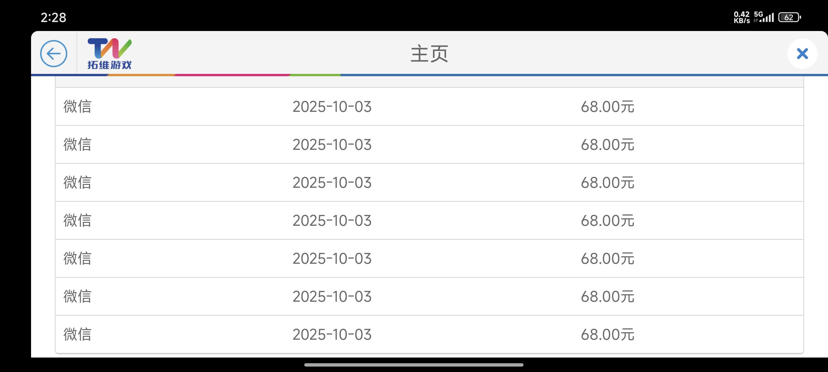Tap the 5G signal strength icon
Viewport: 828px width, 372px height.
click(764, 17)
